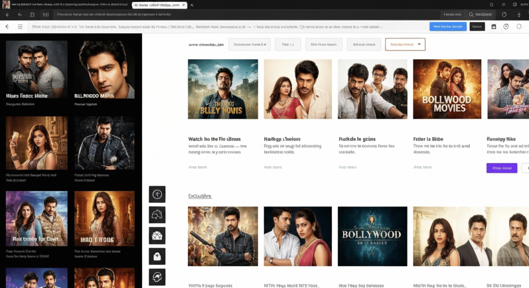Click the new tab plus icon

[x=519, y=15]
